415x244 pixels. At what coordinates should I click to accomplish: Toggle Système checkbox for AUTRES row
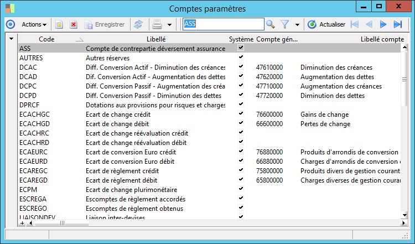click(241, 58)
